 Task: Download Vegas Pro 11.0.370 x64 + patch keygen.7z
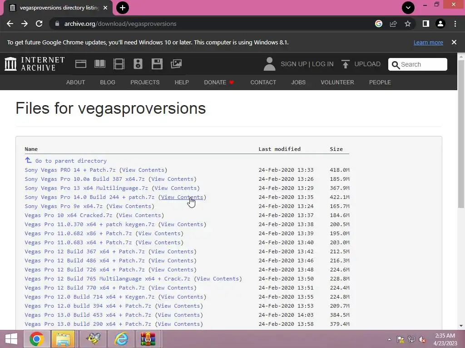(x=89, y=224)
